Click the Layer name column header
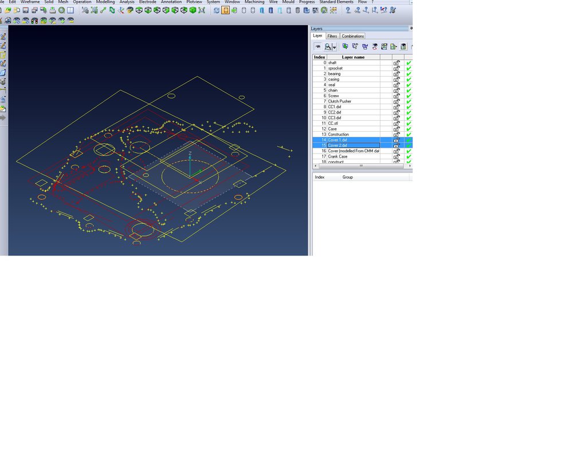 [353, 57]
